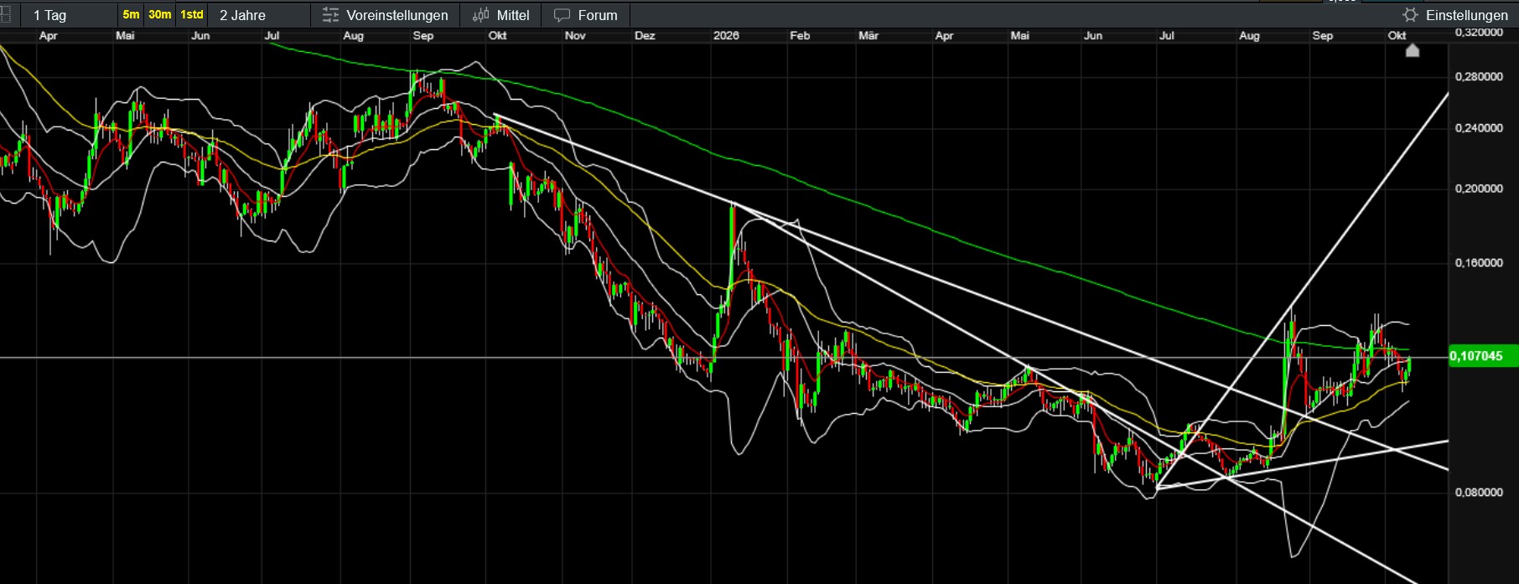The image size is (1519, 584).
Task: Click the green 0,107045 current price label
Action: [x=1483, y=356]
